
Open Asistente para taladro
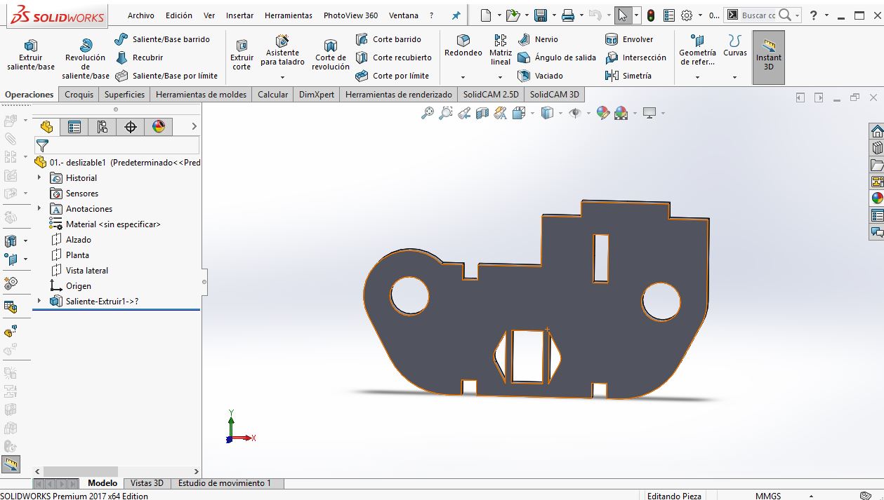coord(282,50)
